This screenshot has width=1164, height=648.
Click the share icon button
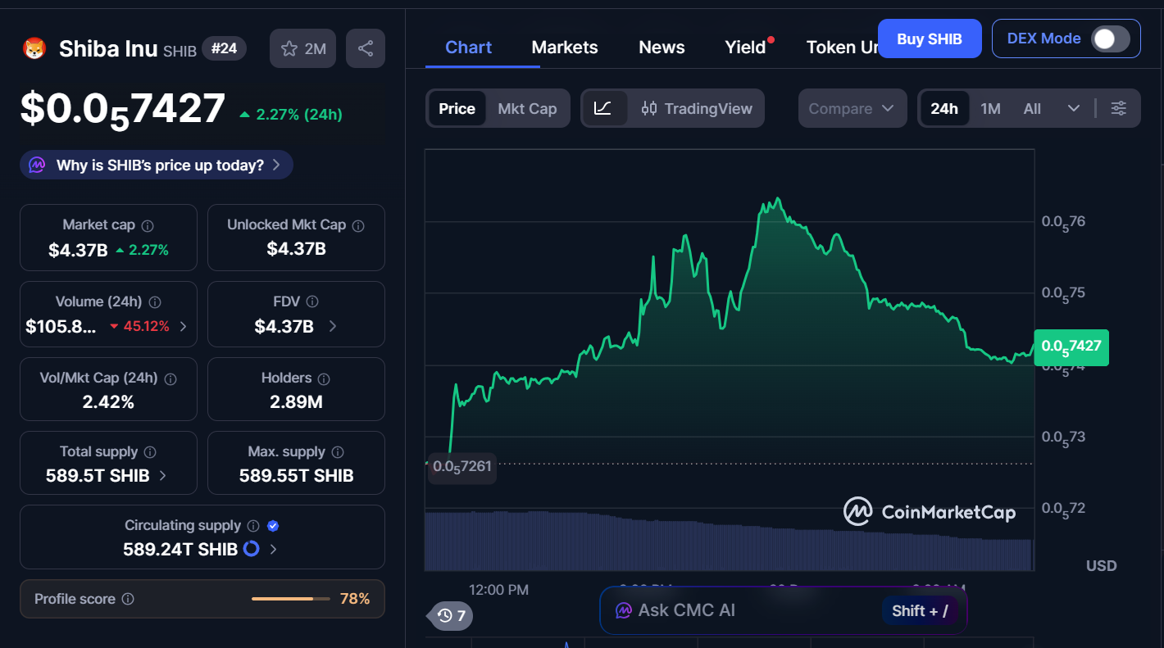click(x=366, y=48)
